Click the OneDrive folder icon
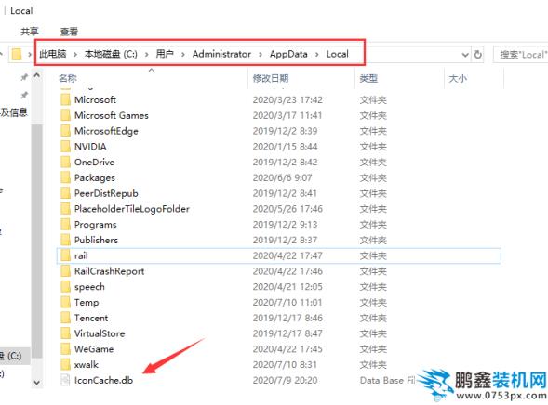Screen dimensions: 548x405 click(65, 163)
